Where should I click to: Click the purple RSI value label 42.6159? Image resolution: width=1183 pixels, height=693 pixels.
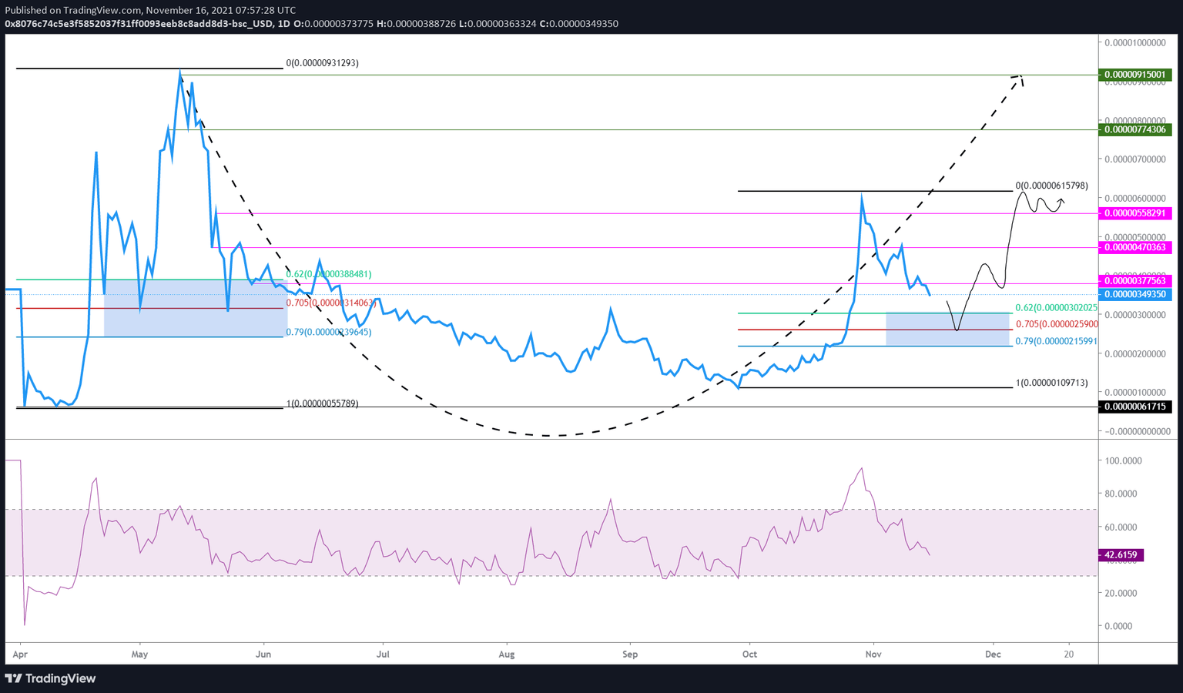pyautogui.click(x=1121, y=554)
